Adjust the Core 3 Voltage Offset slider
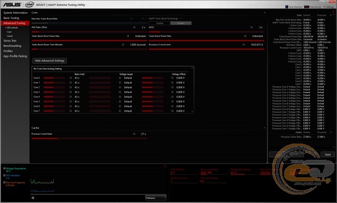337x203 pixels. click(152, 92)
